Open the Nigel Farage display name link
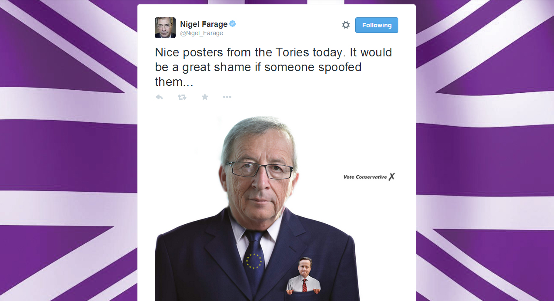Image resolution: width=554 pixels, height=301 pixels. point(204,24)
